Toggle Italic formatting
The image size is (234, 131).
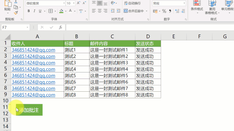click(x=34, y=11)
